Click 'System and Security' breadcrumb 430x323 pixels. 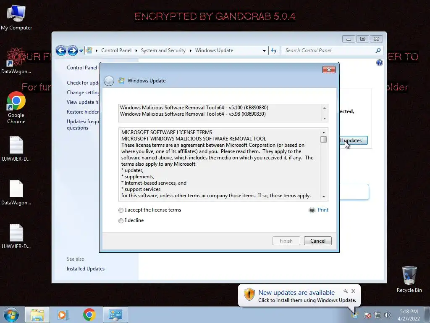tap(163, 50)
